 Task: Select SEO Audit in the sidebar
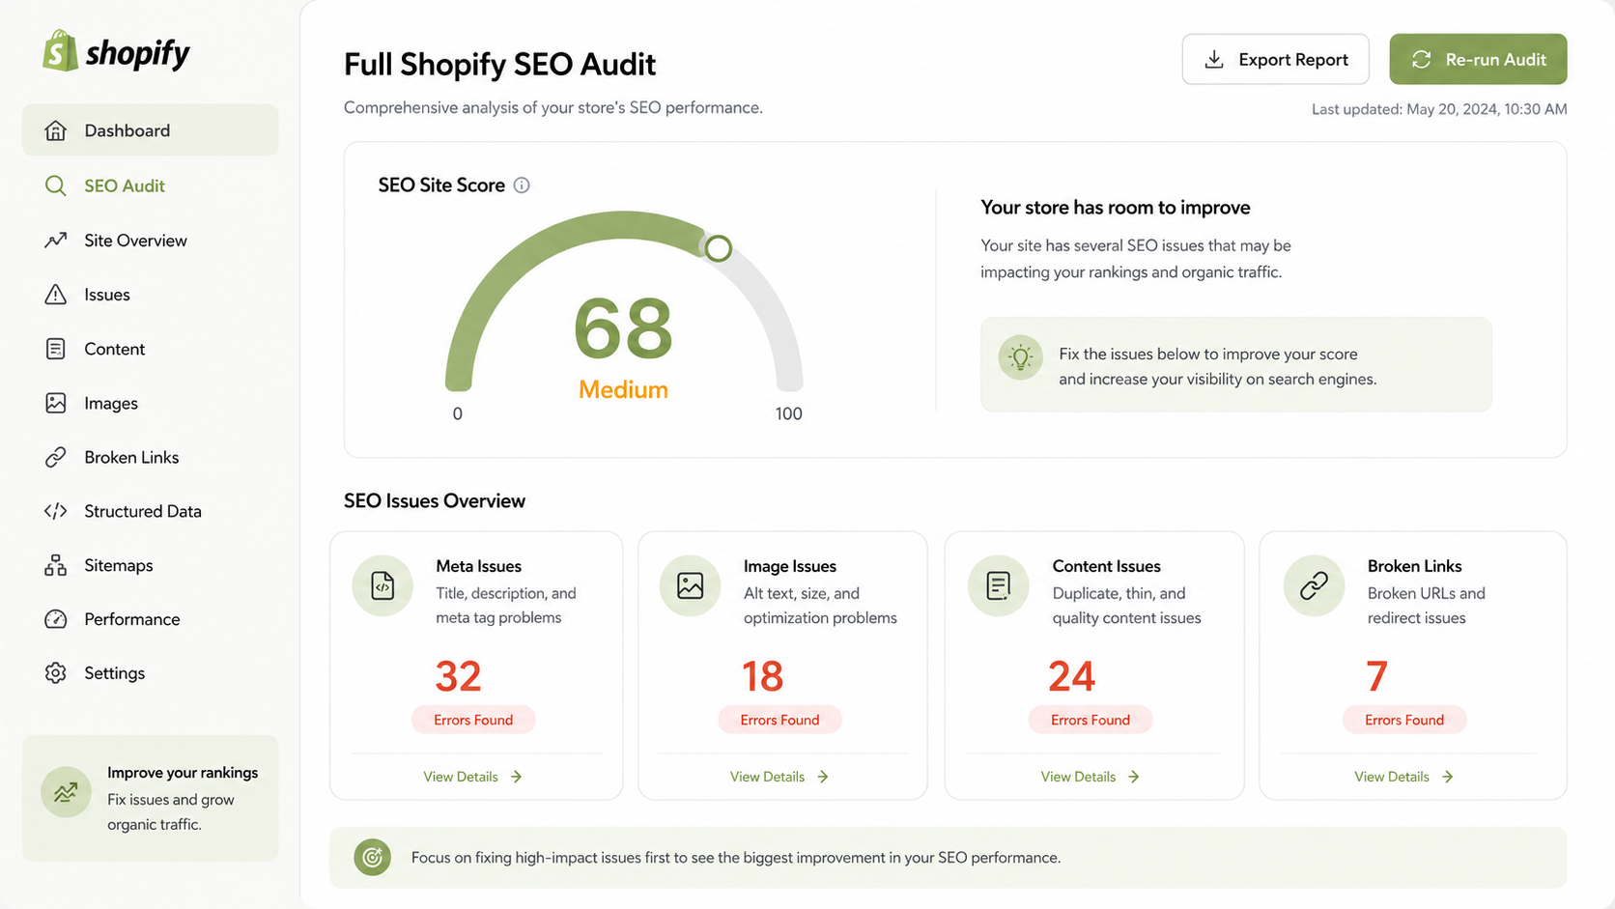125,185
